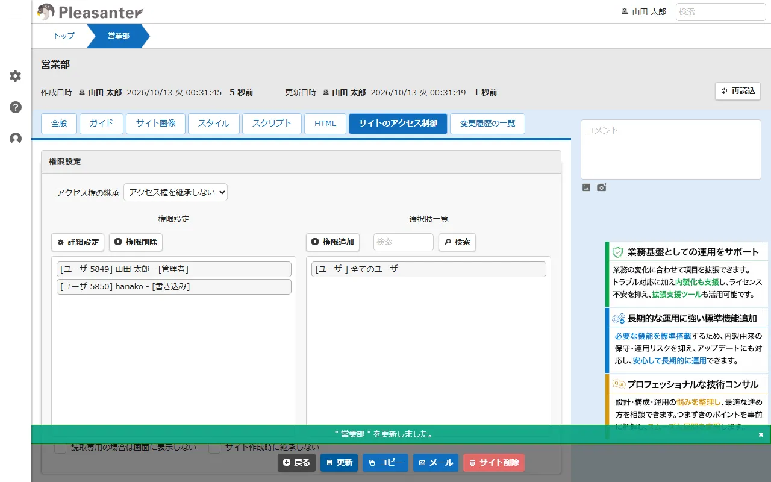Open the hamburger navigation menu
Screen dimensions: 771x482
pyautogui.click(x=16, y=16)
